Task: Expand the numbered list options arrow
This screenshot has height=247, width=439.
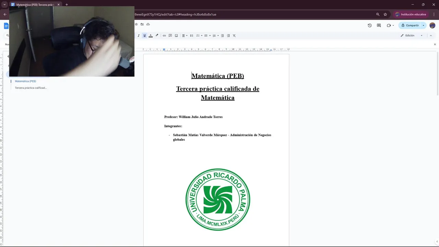Action: pyautogui.click(x=218, y=36)
